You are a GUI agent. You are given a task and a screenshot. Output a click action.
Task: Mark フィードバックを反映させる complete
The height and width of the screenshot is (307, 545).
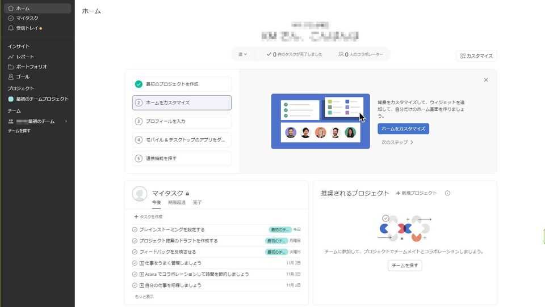click(135, 252)
